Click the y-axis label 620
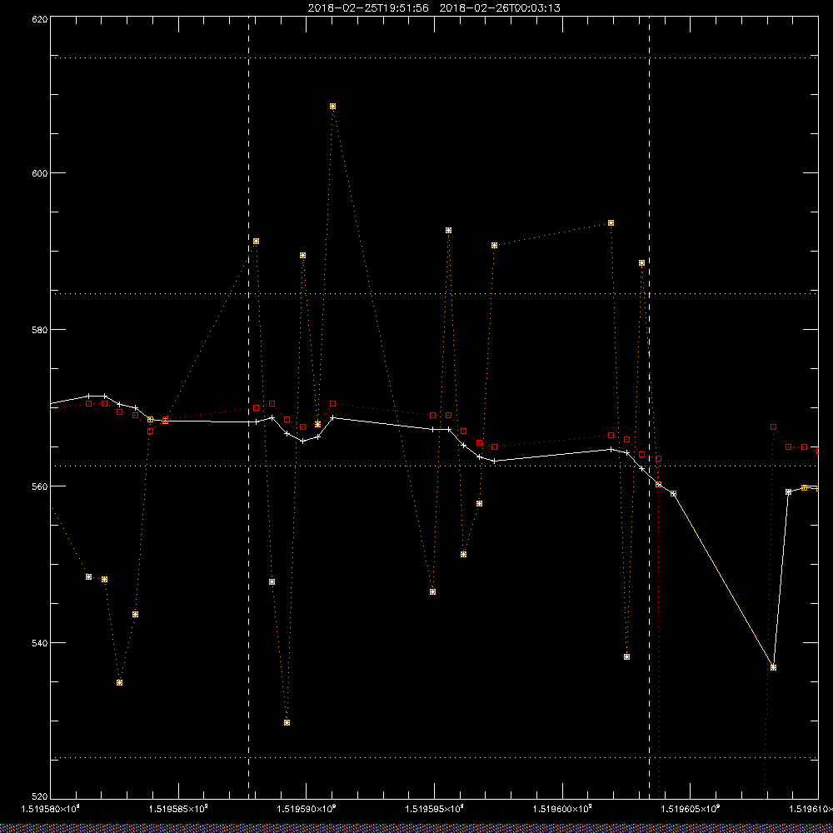The width and height of the screenshot is (833, 833). (x=40, y=19)
